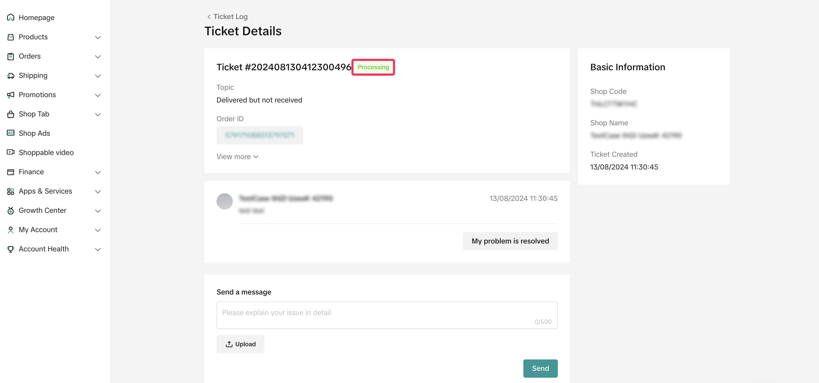Image resolution: width=819 pixels, height=383 pixels.
Task: Click the Orders clipboard icon
Action: (10, 56)
